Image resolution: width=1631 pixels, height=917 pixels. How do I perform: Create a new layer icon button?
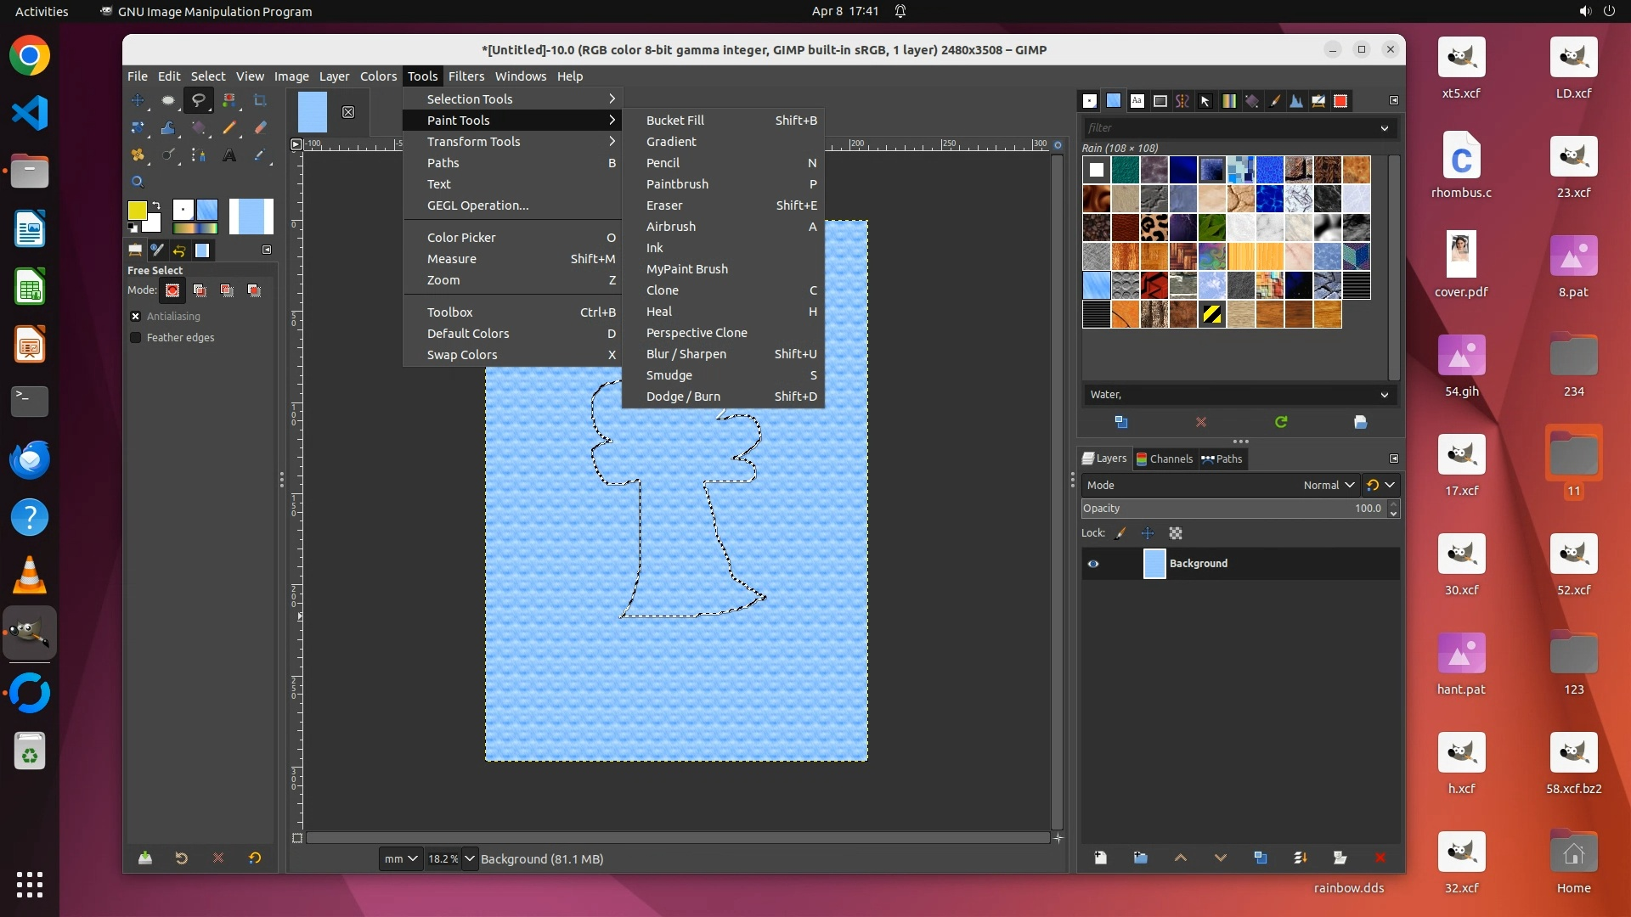pos(1100,858)
